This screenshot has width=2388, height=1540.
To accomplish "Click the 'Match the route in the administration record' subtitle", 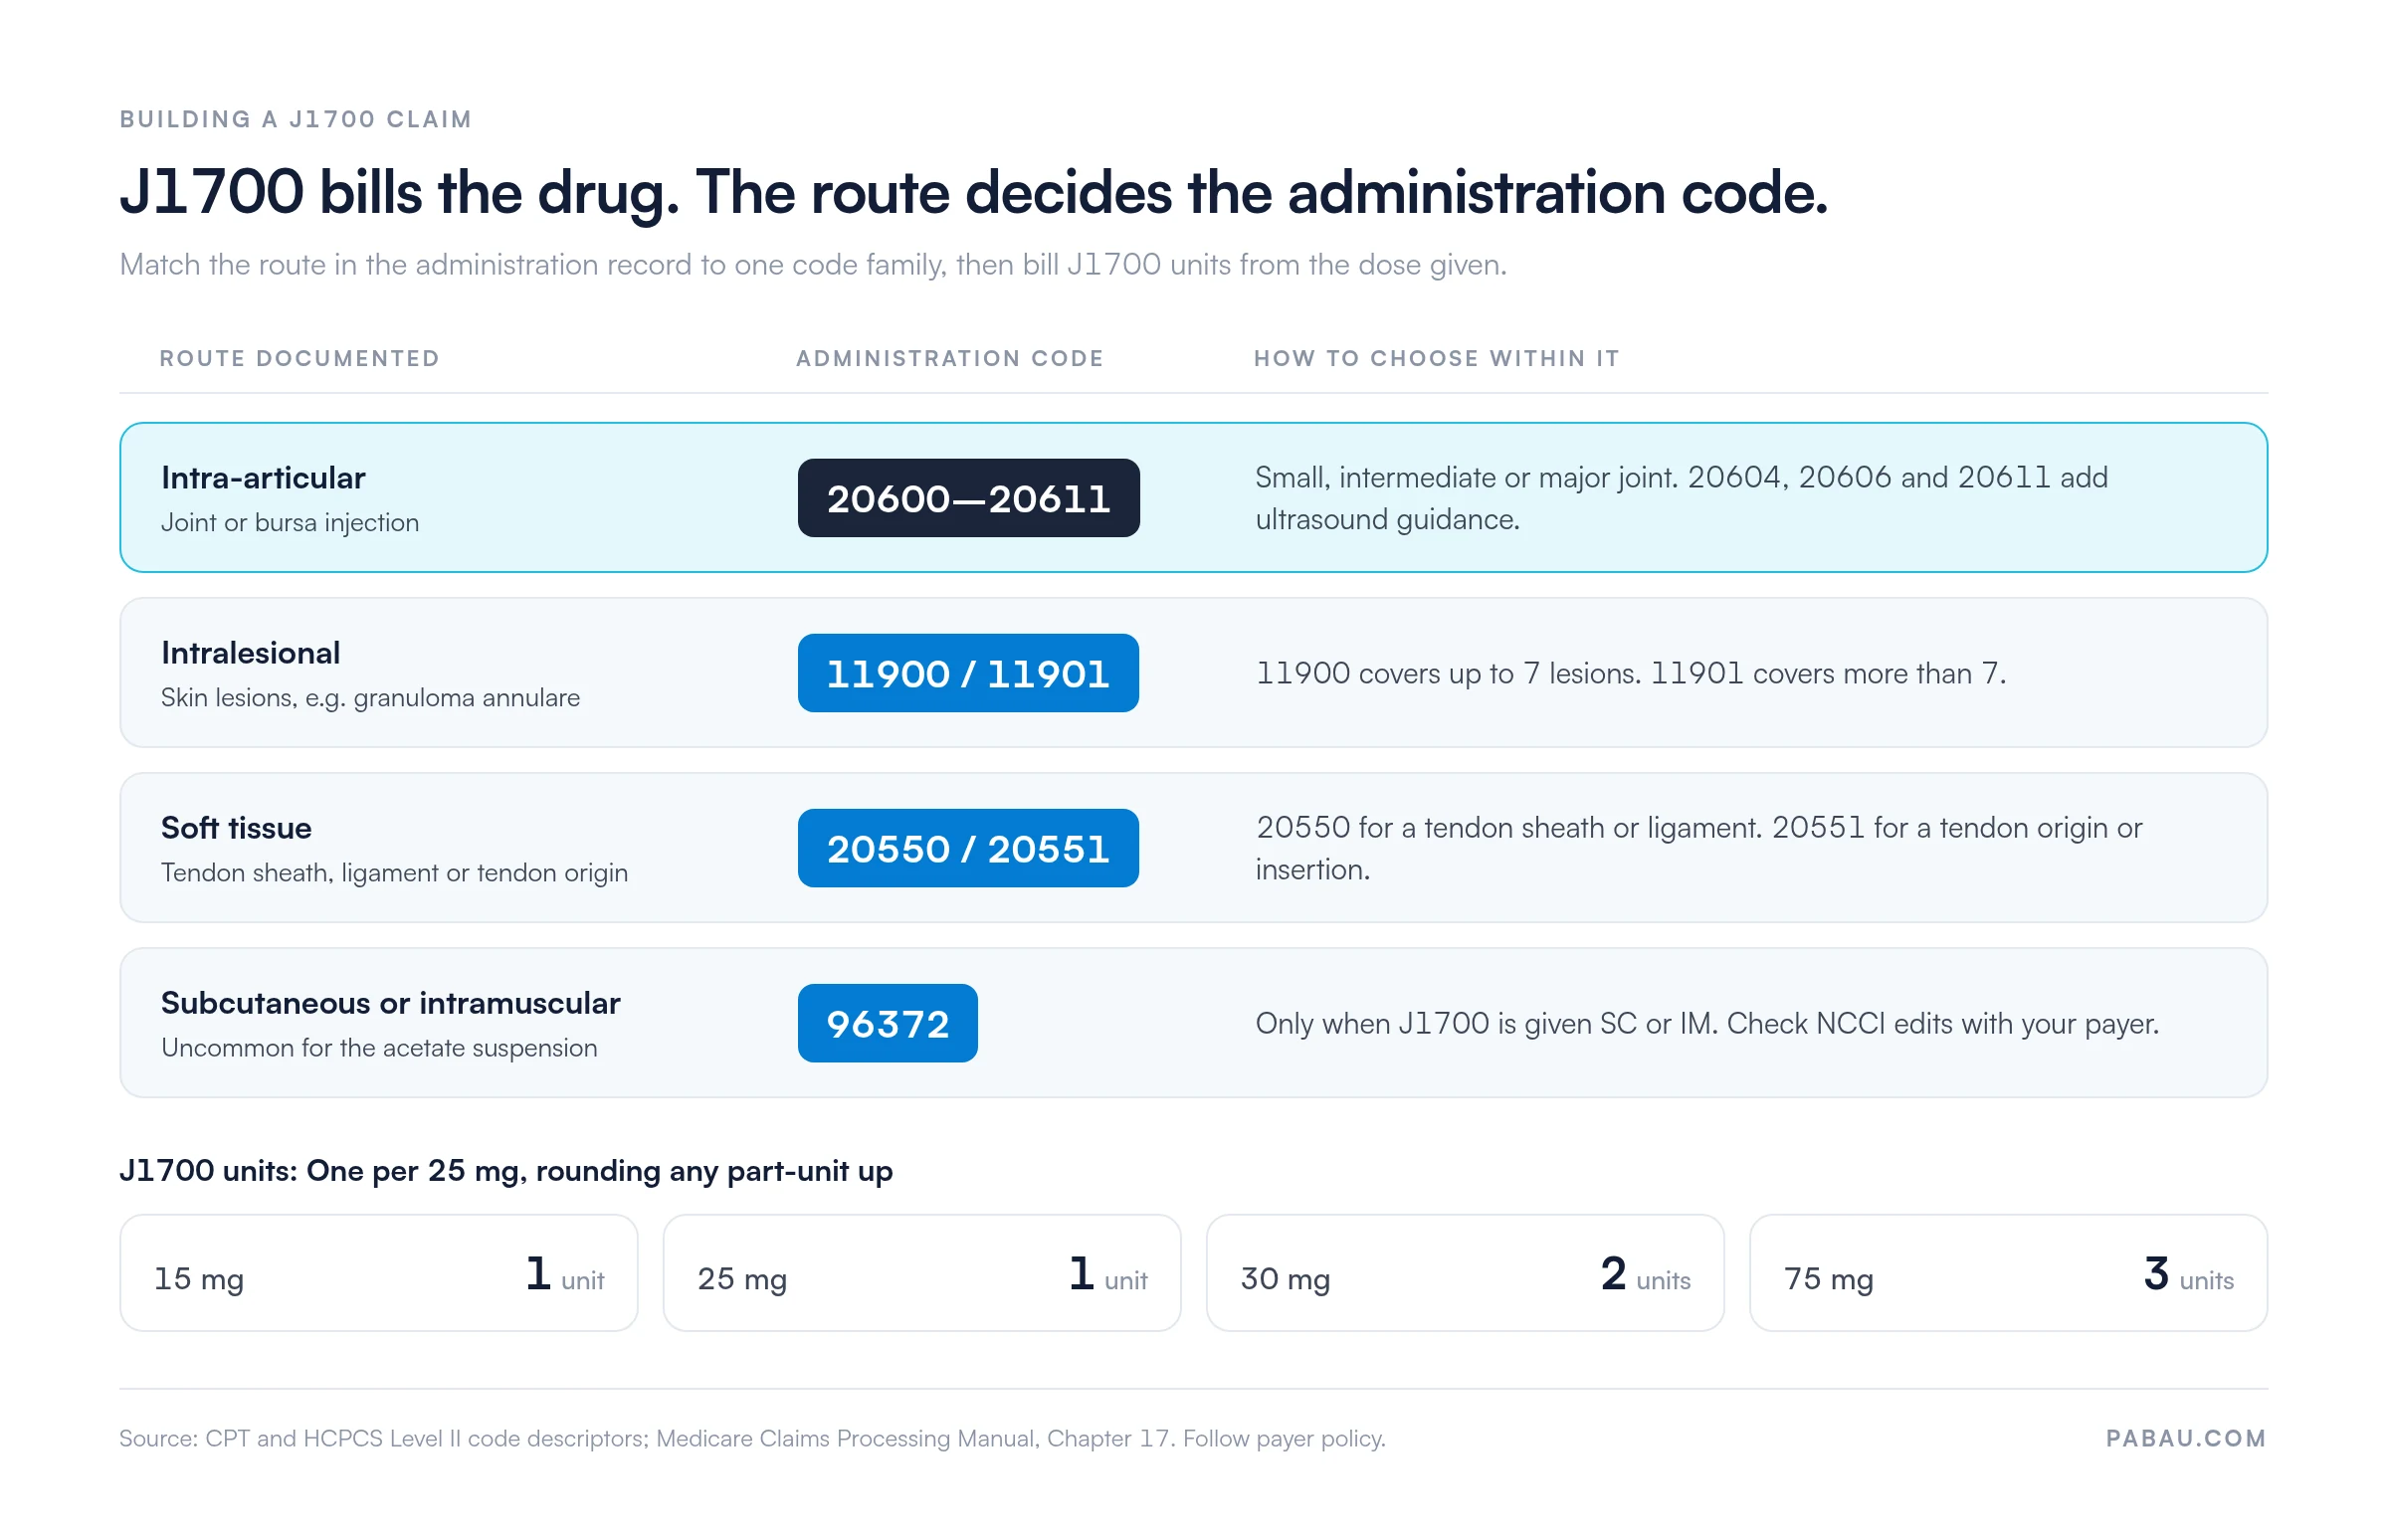I will (813, 265).
